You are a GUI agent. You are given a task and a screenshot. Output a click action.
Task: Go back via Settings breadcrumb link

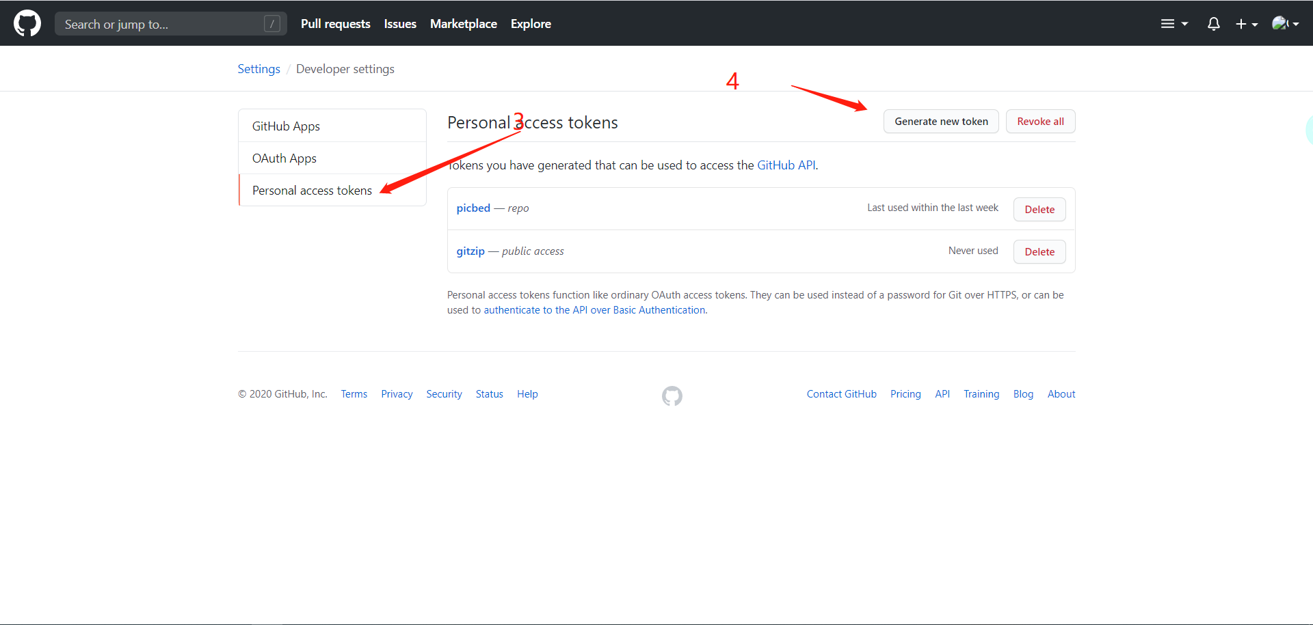click(x=258, y=69)
